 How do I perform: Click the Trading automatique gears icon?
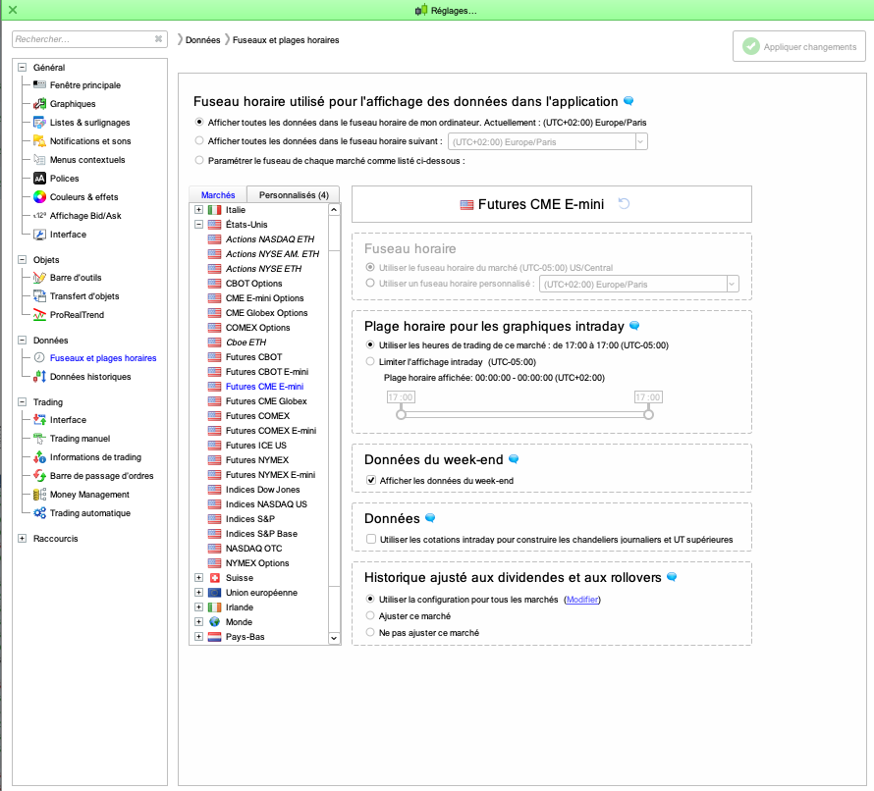tap(39, 513)
